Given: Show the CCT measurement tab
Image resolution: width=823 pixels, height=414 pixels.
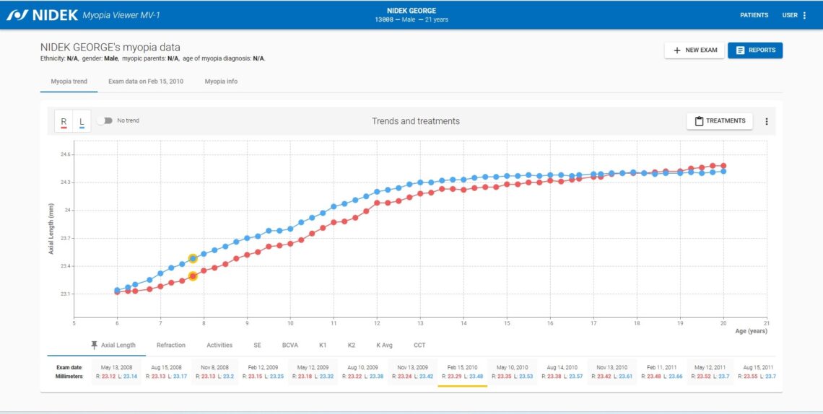Looking at the screenshot, I should click(419, 345).
